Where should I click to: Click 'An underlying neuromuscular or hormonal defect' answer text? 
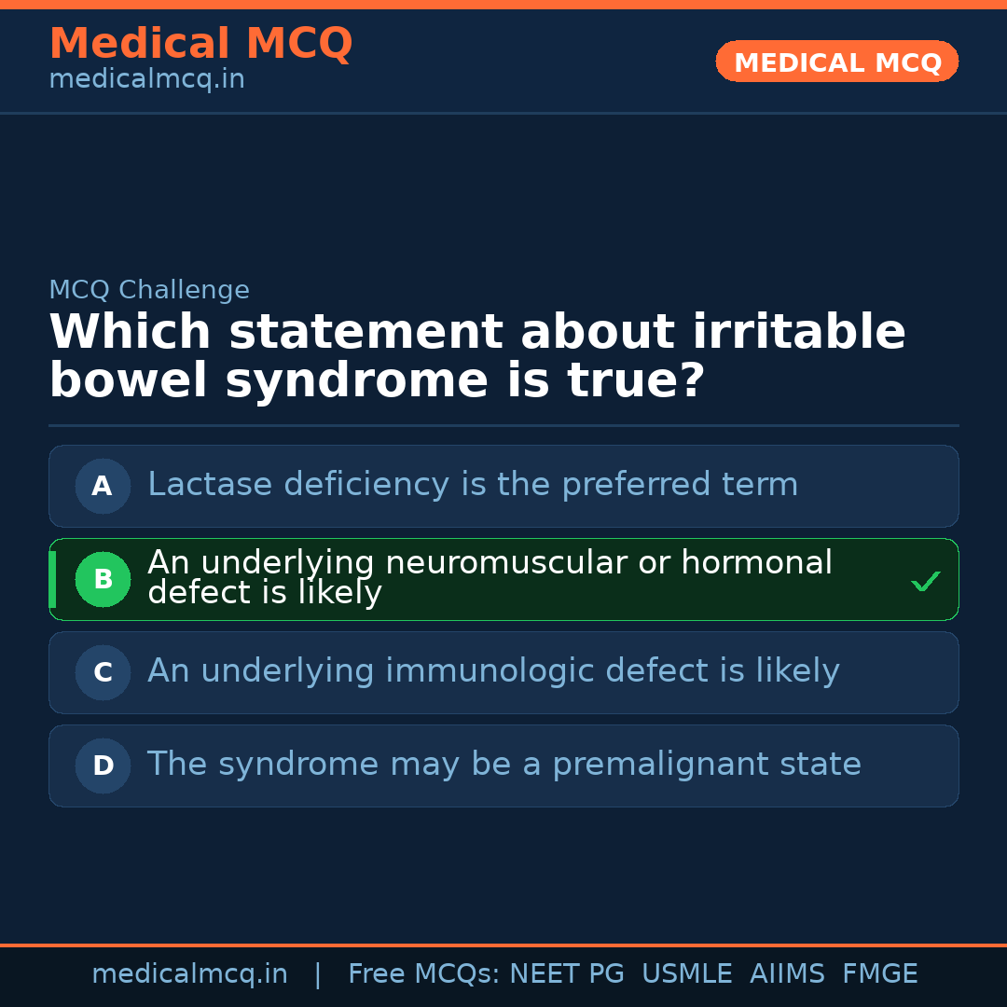click(490, 577)
